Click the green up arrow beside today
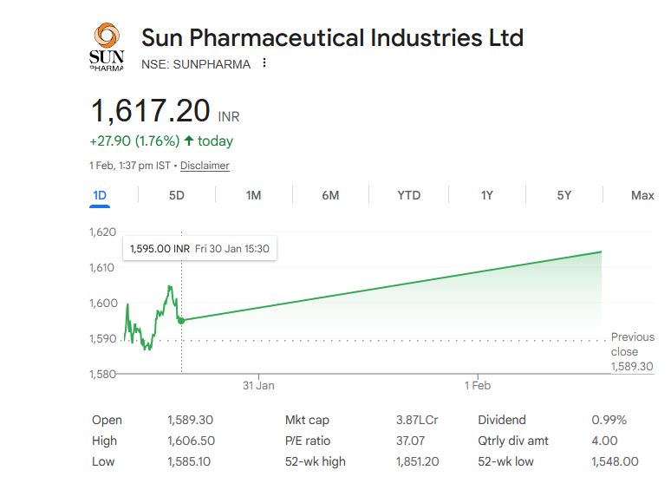Viewport: 671px width, 503px height. pos(188,140)
